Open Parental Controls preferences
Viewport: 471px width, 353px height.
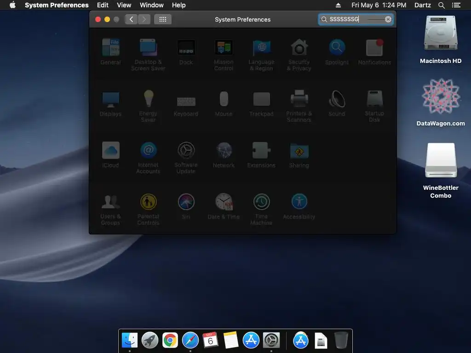pos(149,209)
